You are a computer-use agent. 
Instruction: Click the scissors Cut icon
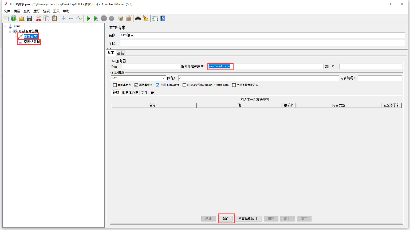coord(38,18)
